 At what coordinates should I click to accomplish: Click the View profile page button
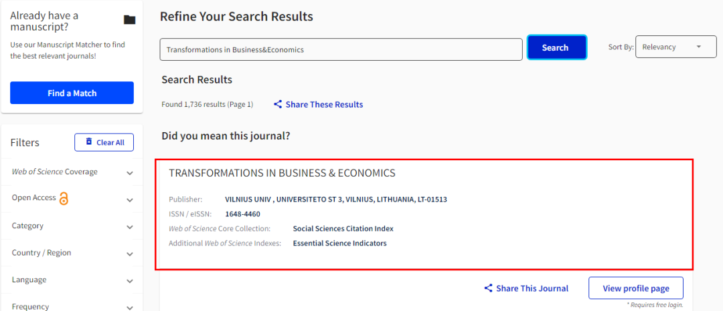click(x=636, y=288)
